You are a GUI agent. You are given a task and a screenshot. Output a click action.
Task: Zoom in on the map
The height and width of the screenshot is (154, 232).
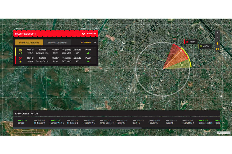point(217,33)
